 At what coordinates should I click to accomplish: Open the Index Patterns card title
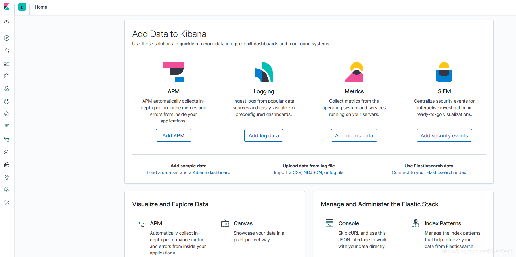coord(443,223)
